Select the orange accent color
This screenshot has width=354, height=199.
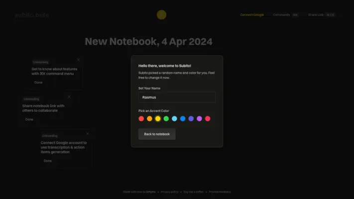pyautogui.click(x=149, y=118)
